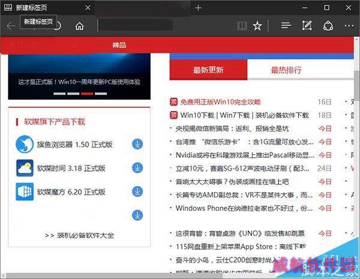Select first carousel indicator dash
Viewport: 360px width, 279px height.
point(59,94)
